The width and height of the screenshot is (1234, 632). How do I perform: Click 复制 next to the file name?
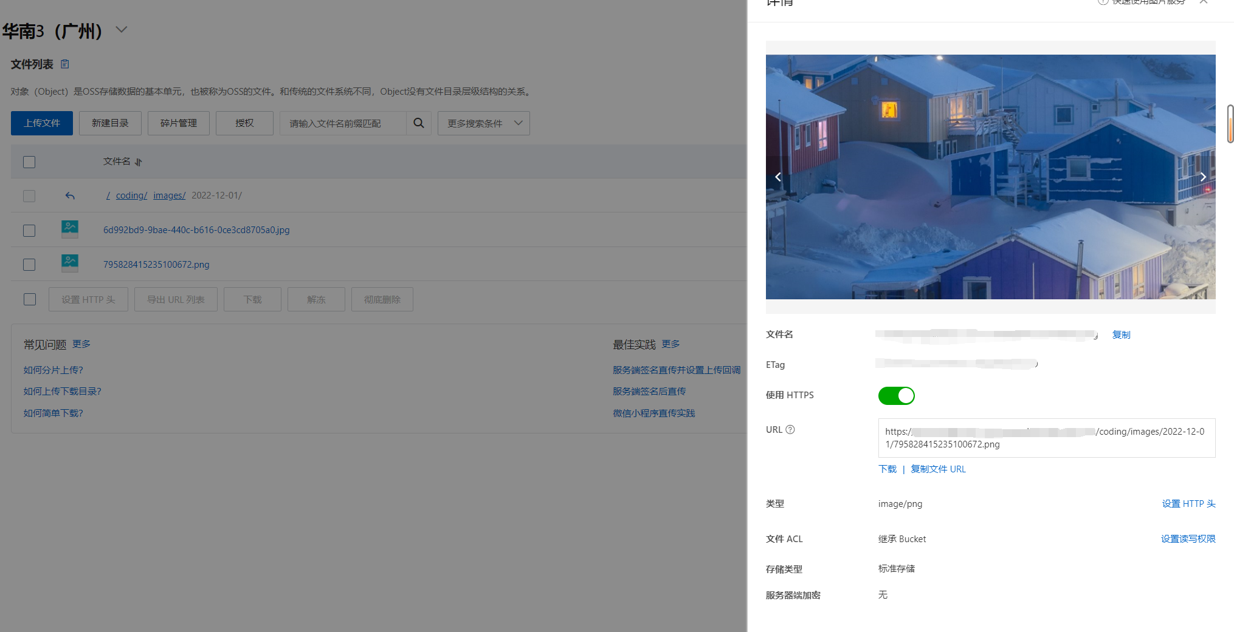1122,335
